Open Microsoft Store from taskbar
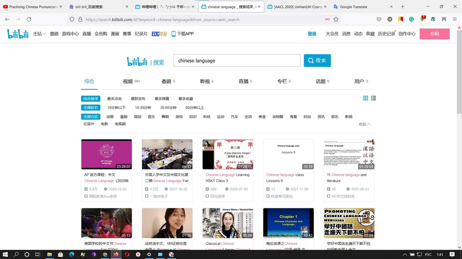This screenshot has width=462, height=259. pyautogui.click(x=60, y=254)
